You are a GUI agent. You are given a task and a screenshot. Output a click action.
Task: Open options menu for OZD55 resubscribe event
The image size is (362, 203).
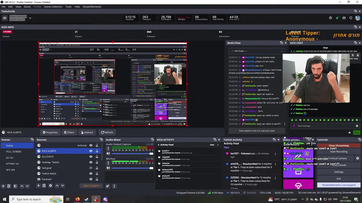tap(275, 178)
